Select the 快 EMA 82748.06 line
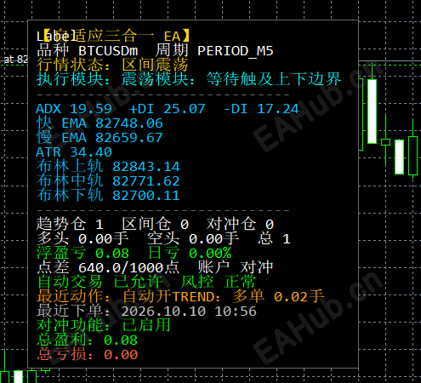Screen dimensions: 421x383 100,123
